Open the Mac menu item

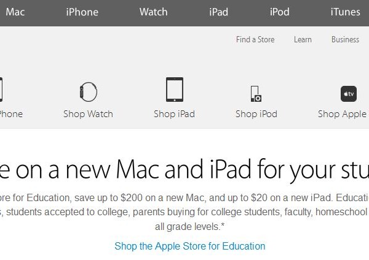15,12
